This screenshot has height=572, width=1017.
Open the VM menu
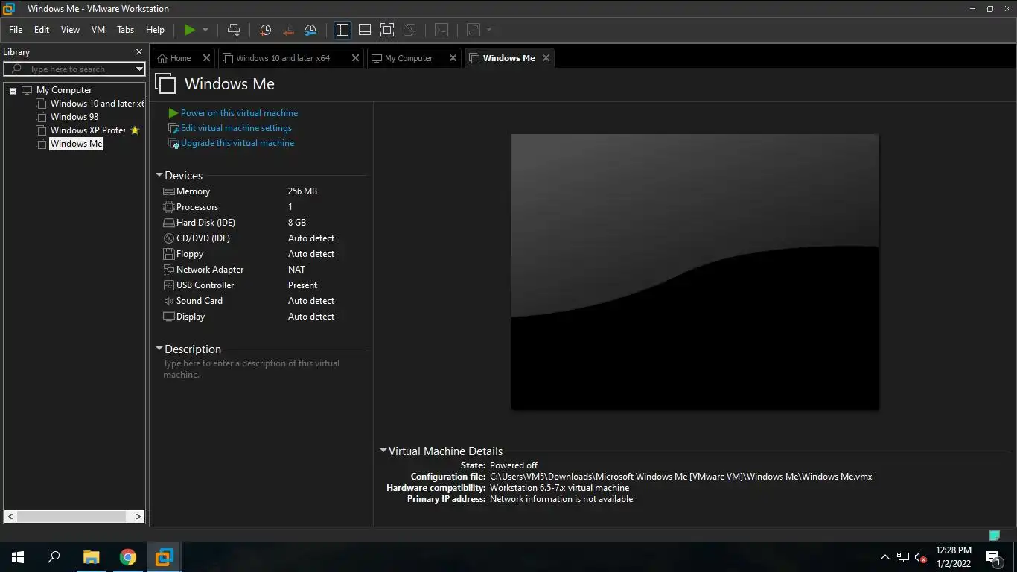pos(98,30)
